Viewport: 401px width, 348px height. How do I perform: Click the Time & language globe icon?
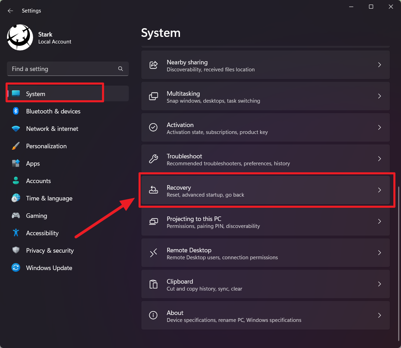(16, 198)
